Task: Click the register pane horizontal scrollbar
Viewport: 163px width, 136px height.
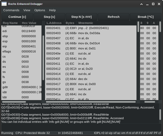Action: click(14, 102)
